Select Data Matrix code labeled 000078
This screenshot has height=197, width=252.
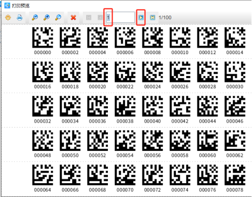pyautogui.click(x=235, y=175)
